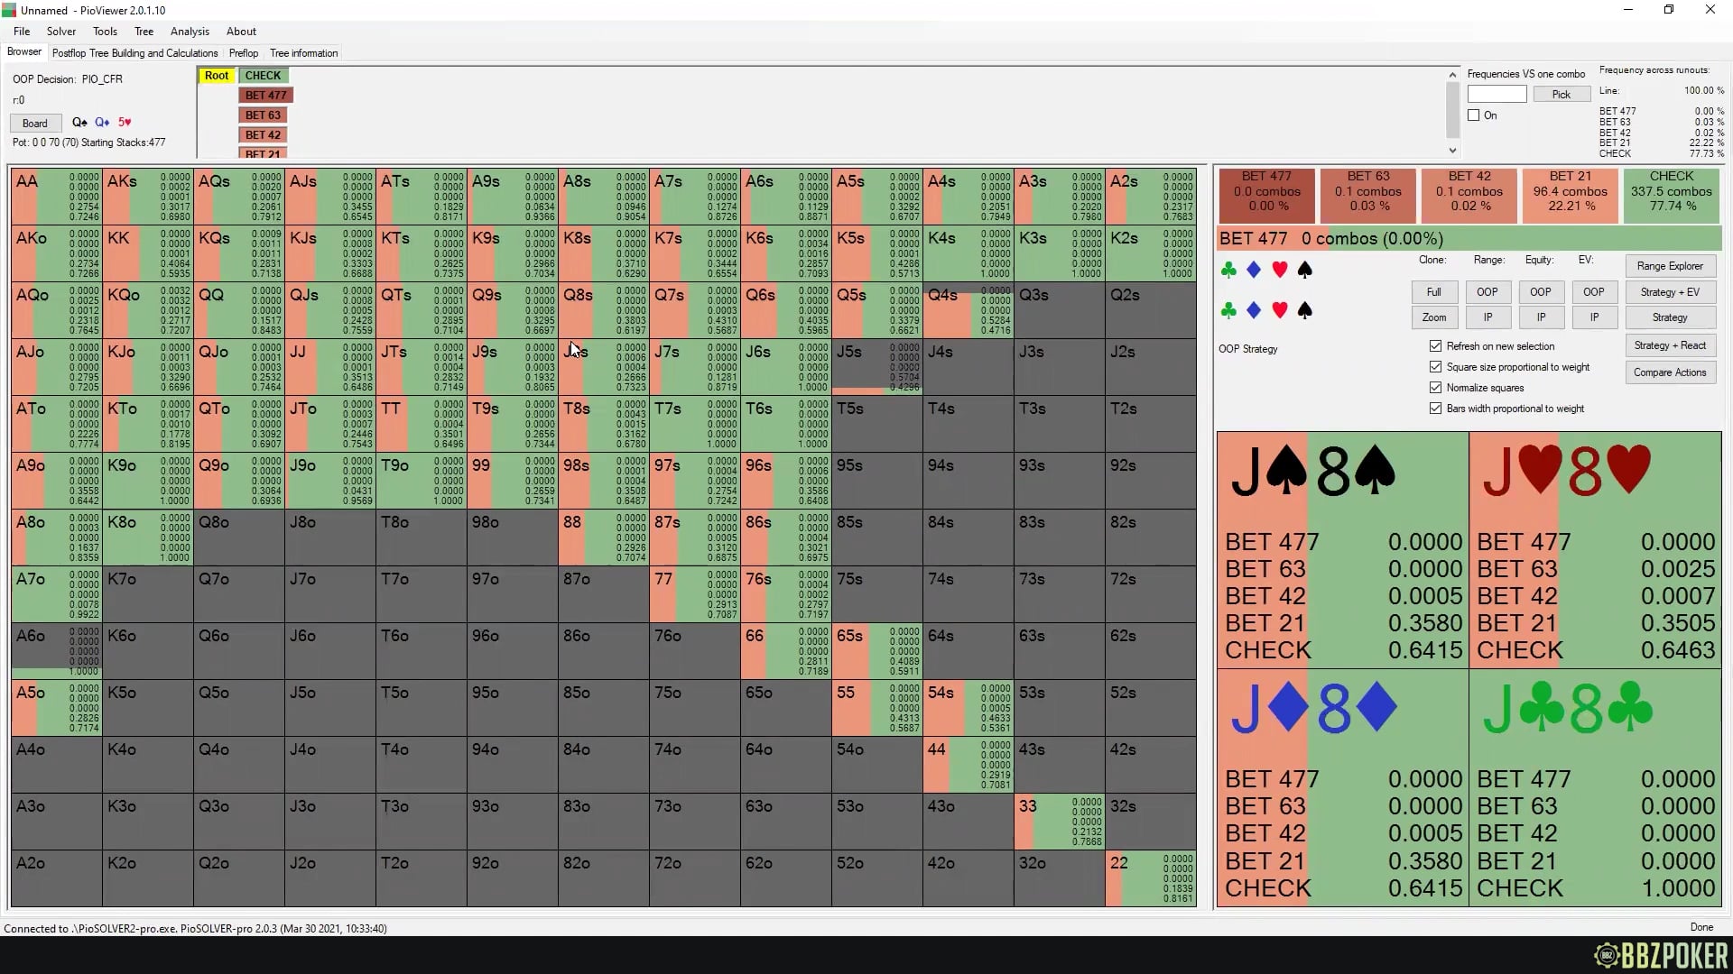Toggle Bars width proportional to weight
Screen dimensions: 1733x974
point(1435,408)
